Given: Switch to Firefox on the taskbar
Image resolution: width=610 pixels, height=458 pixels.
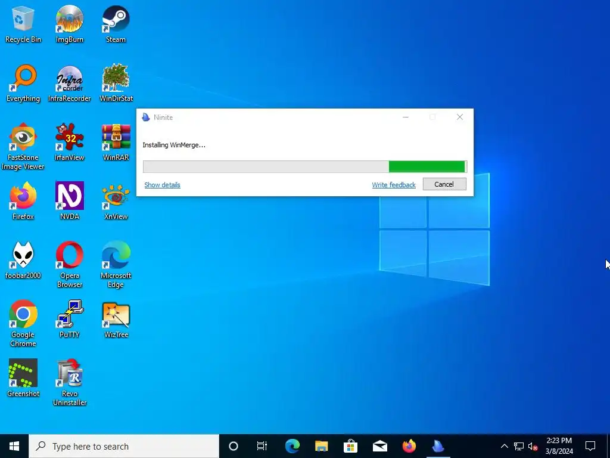Looking at the screenshot, I should 409,446.
